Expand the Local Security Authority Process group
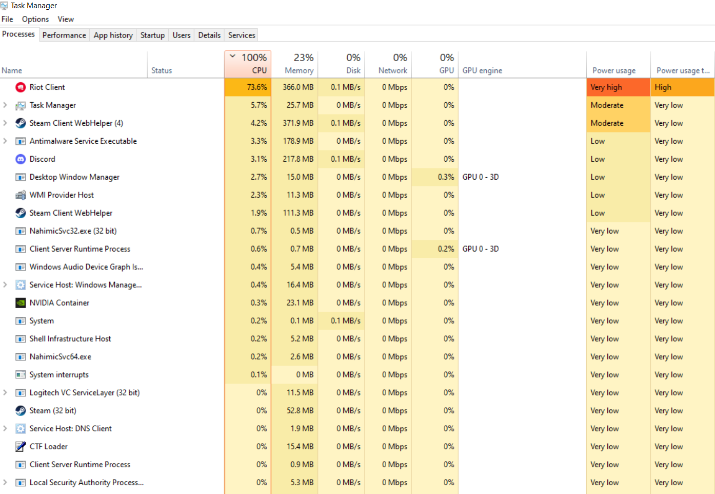Screen dimensions: 715x494 (5, 483)
